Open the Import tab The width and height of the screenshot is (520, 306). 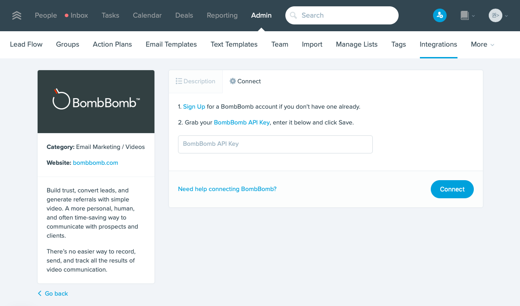[x=312, y=44]
